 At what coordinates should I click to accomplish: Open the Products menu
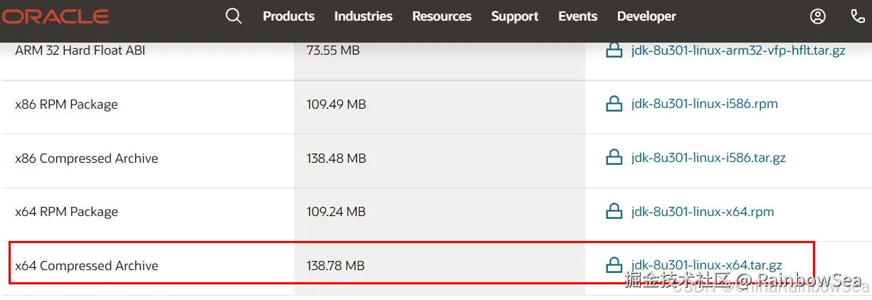(288, 16)
